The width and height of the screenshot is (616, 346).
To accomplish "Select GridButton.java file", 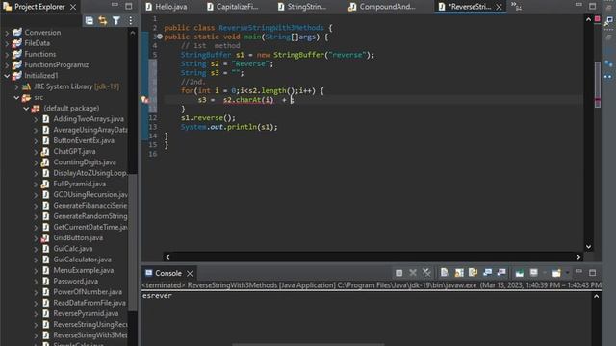I will point(78,237).
